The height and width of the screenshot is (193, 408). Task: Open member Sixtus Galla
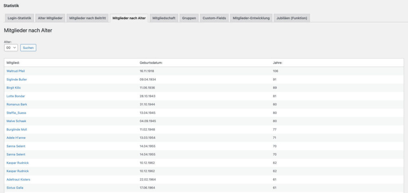15,187
